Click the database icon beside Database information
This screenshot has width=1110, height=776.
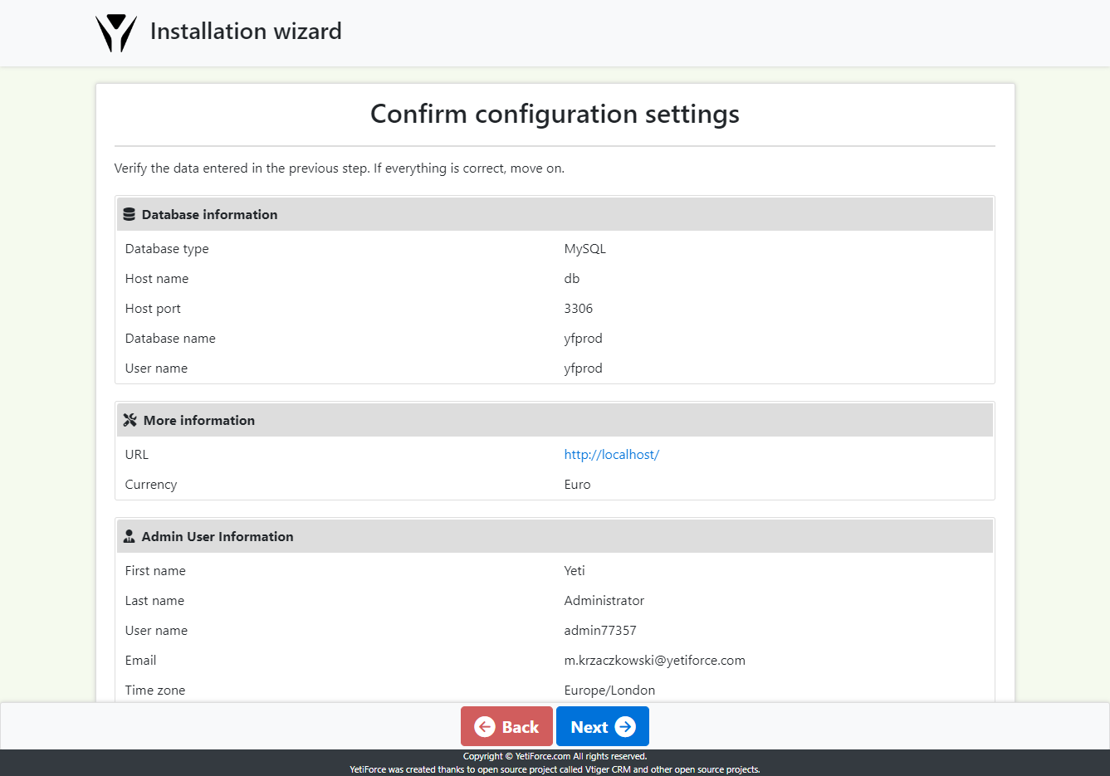click(130, 213)
